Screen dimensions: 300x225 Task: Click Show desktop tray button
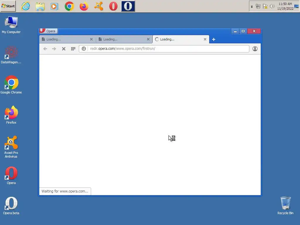click(296, 6)
